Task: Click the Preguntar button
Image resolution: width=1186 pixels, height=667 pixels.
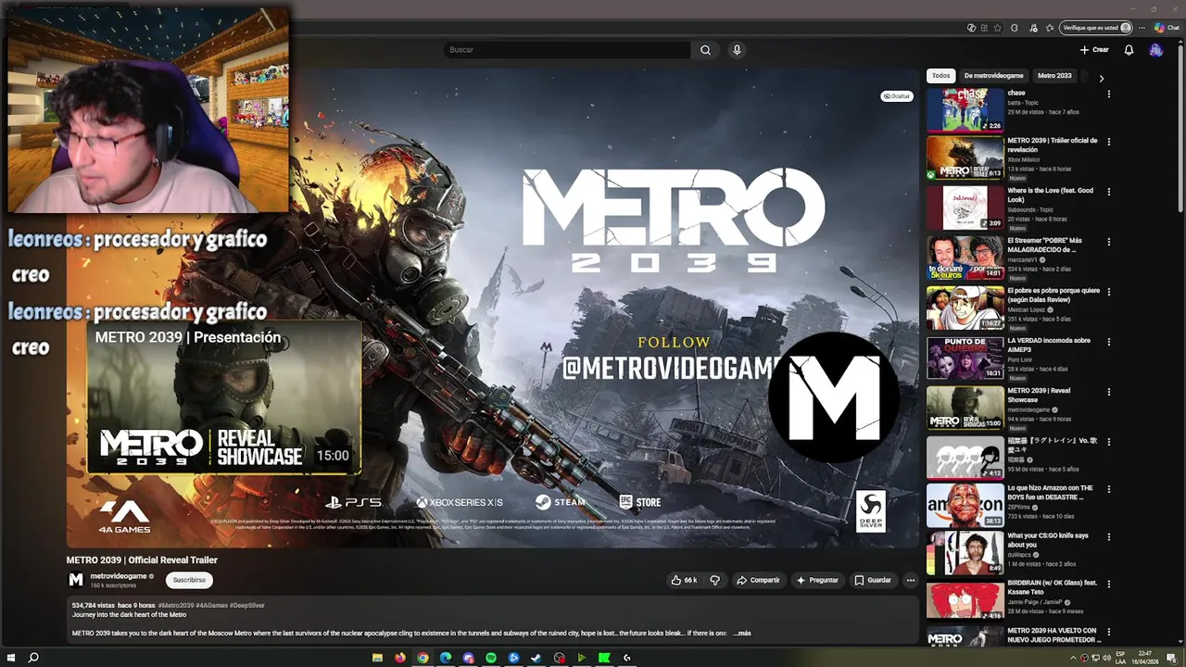Action: point(817,580)
